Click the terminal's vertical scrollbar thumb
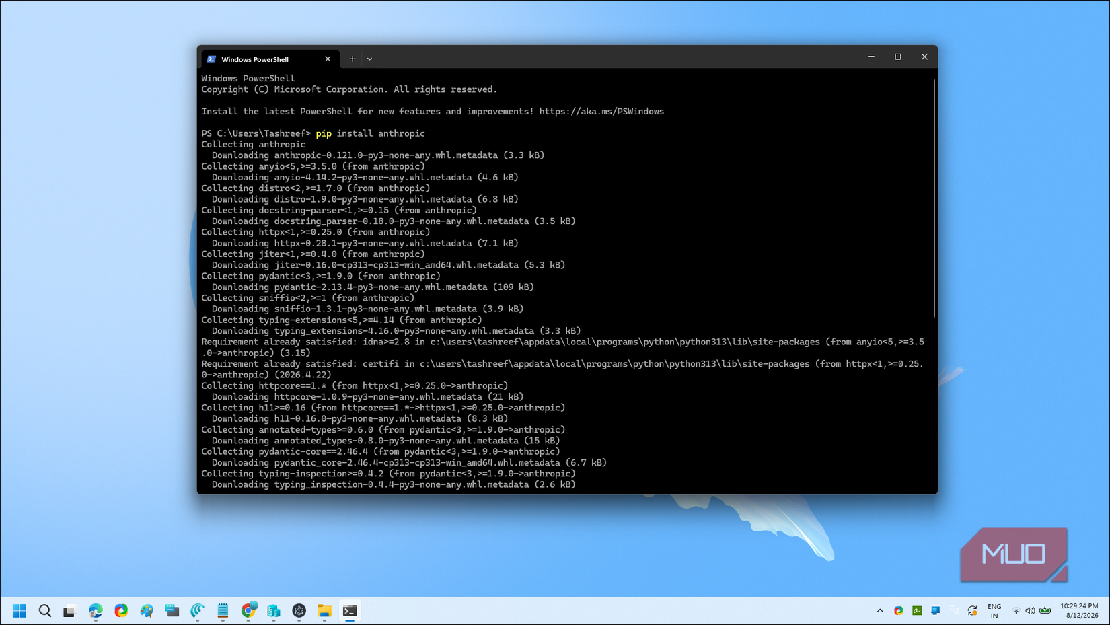The image size is (1110, 625). point(934,198)
